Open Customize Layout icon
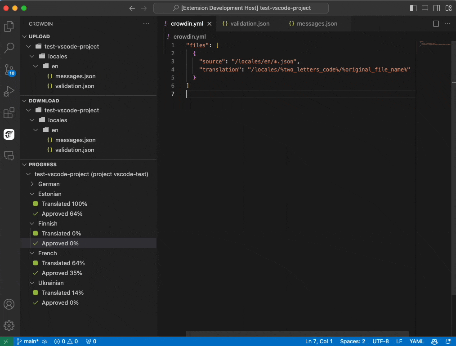456x346 pixels. (x=448, y=8)
